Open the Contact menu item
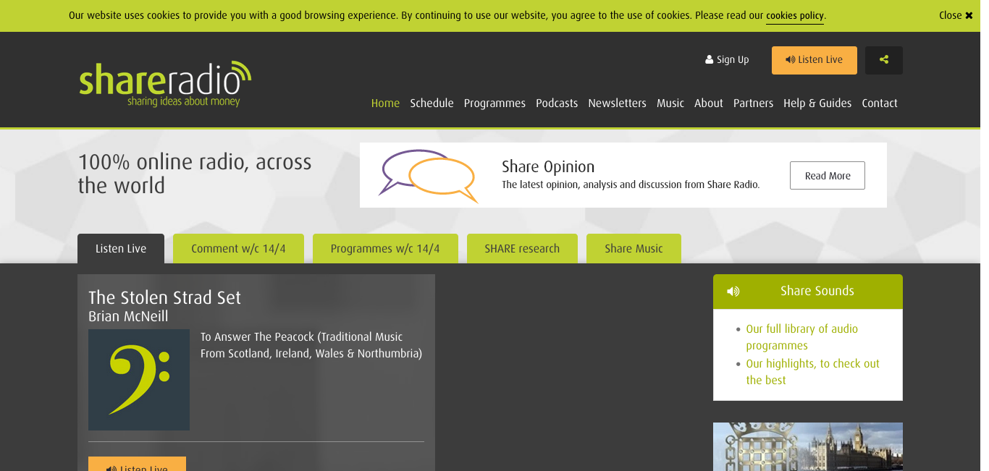Screen dimensions: 989x471 click(880, 103)
